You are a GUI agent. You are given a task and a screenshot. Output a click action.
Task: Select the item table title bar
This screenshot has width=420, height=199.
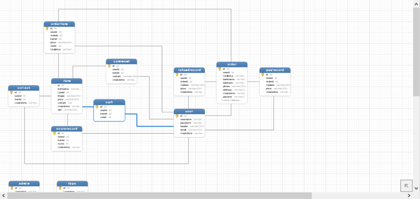click(67, 81)
